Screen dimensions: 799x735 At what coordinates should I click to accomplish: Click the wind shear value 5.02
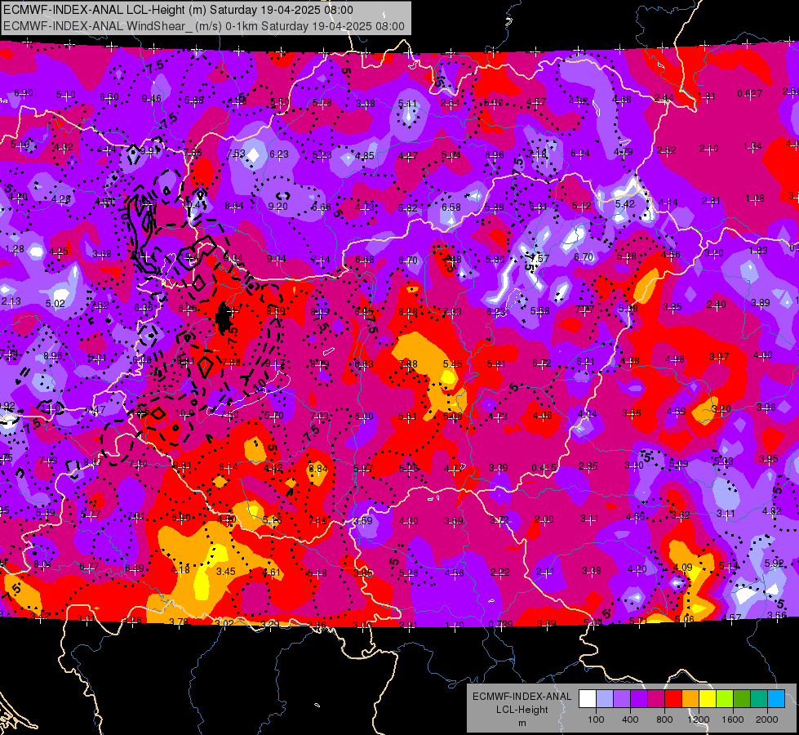click(55, 304)
